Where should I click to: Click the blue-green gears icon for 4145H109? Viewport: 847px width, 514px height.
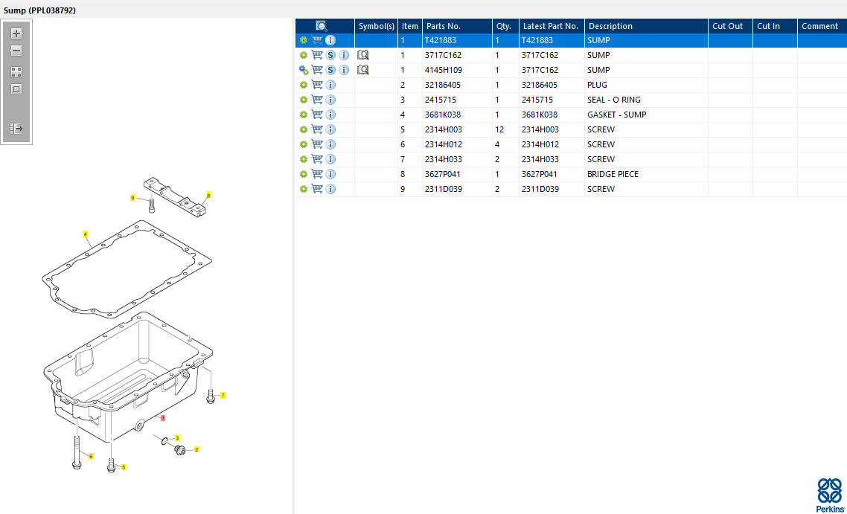[304, 70]
